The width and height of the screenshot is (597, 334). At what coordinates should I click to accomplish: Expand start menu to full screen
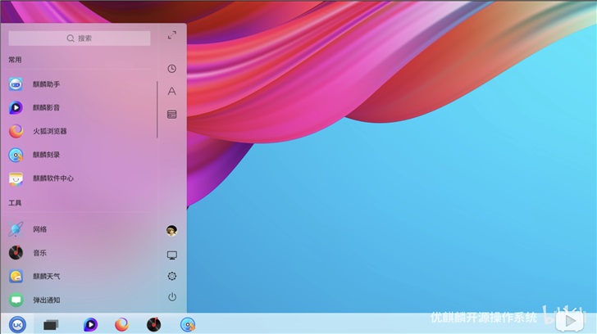click(x=171, y=35)
